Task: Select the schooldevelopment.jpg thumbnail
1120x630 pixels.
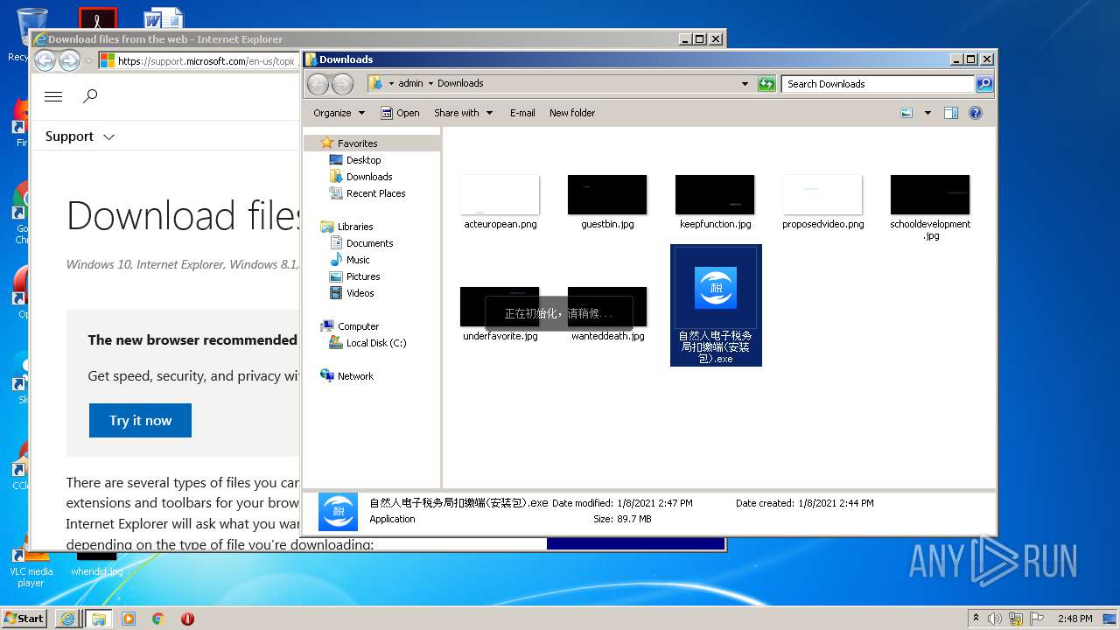Action: click(930, 195)
